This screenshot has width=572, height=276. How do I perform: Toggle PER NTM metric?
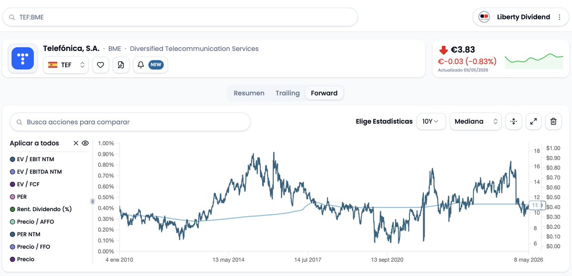[x=25, y=234]
